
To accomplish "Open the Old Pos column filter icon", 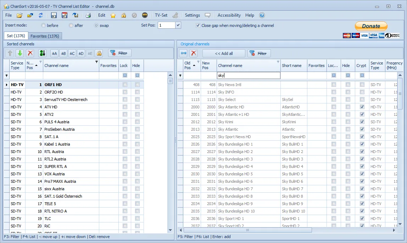I will click(x=198, y=62).
